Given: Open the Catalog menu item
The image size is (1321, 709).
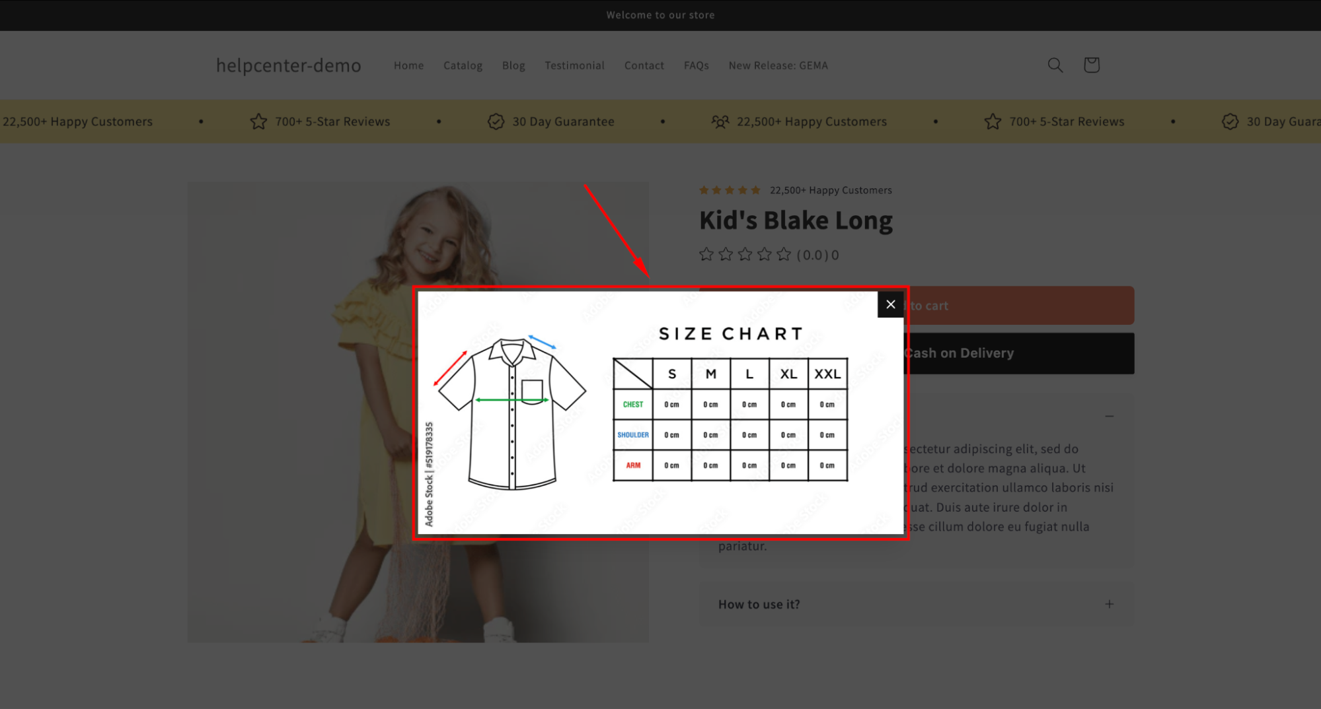Looking at the screenshot, I should pos(463,65).
